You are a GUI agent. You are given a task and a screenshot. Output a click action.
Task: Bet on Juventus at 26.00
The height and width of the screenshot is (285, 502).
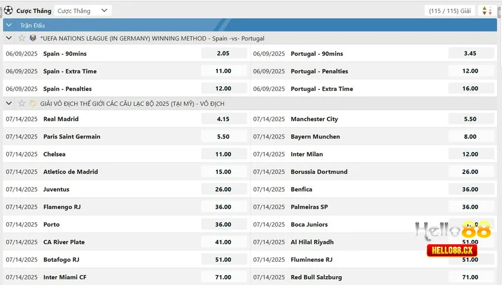(223, 189)
